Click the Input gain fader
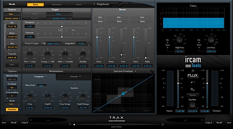Screen dimensions: 233x129 point(178,83)
